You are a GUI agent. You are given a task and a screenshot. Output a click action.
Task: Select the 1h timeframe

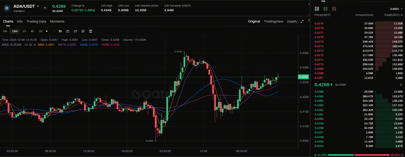(x=24, y=31)
